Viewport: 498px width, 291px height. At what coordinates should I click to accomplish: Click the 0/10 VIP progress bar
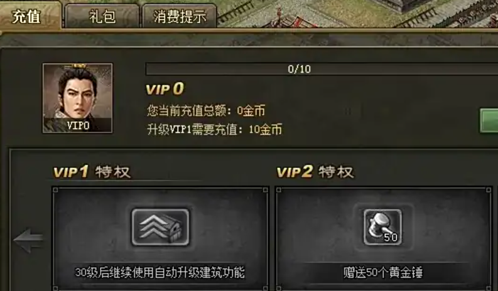[x=322, y=69]
